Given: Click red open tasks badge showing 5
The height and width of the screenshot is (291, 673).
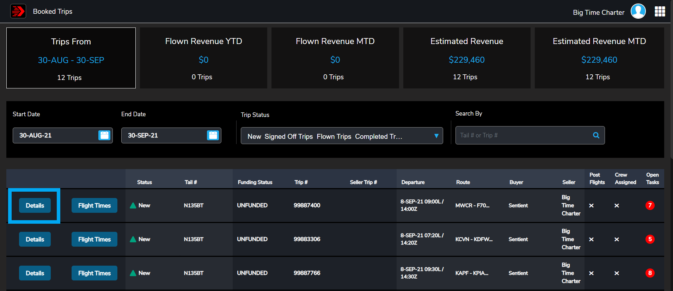Looking at the screenshot, I should (x=650, y=239).
